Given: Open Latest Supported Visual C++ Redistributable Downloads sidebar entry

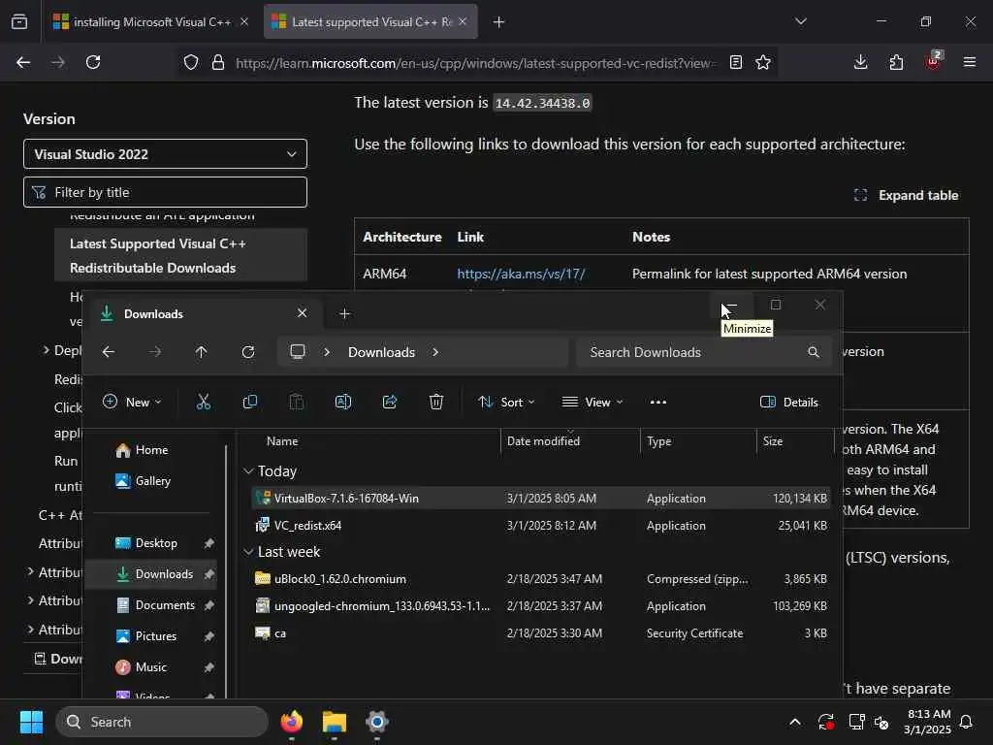Looking at the screenshot, I should point(180,255).
